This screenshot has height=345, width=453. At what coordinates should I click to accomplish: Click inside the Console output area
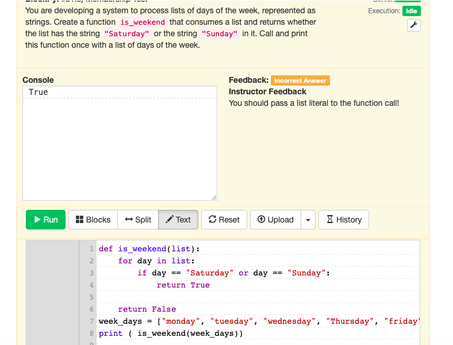coord(120,143)
